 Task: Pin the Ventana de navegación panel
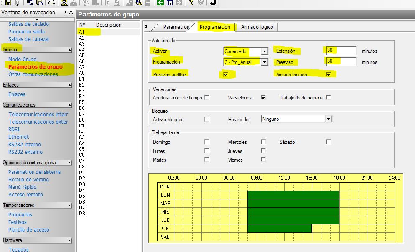point(65,13)
